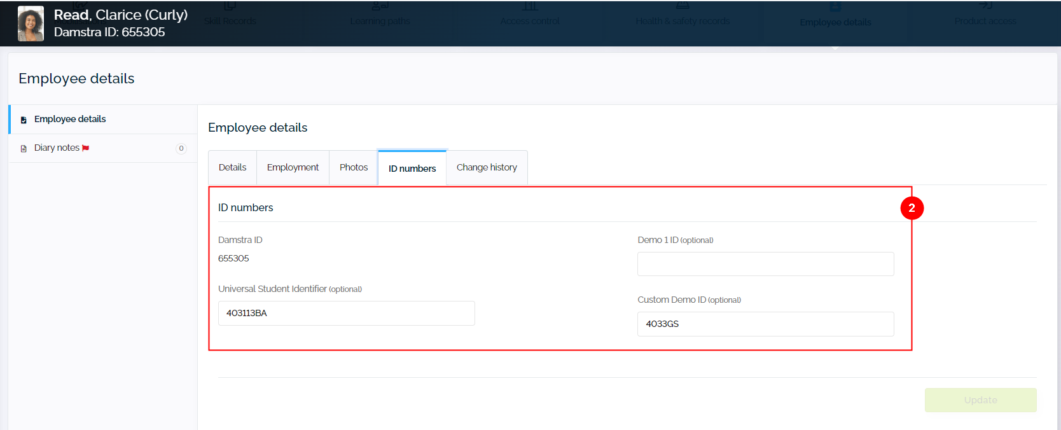View the Change history tab
The width and height of the screenshot is (1061, 430).
pos(487,167)
